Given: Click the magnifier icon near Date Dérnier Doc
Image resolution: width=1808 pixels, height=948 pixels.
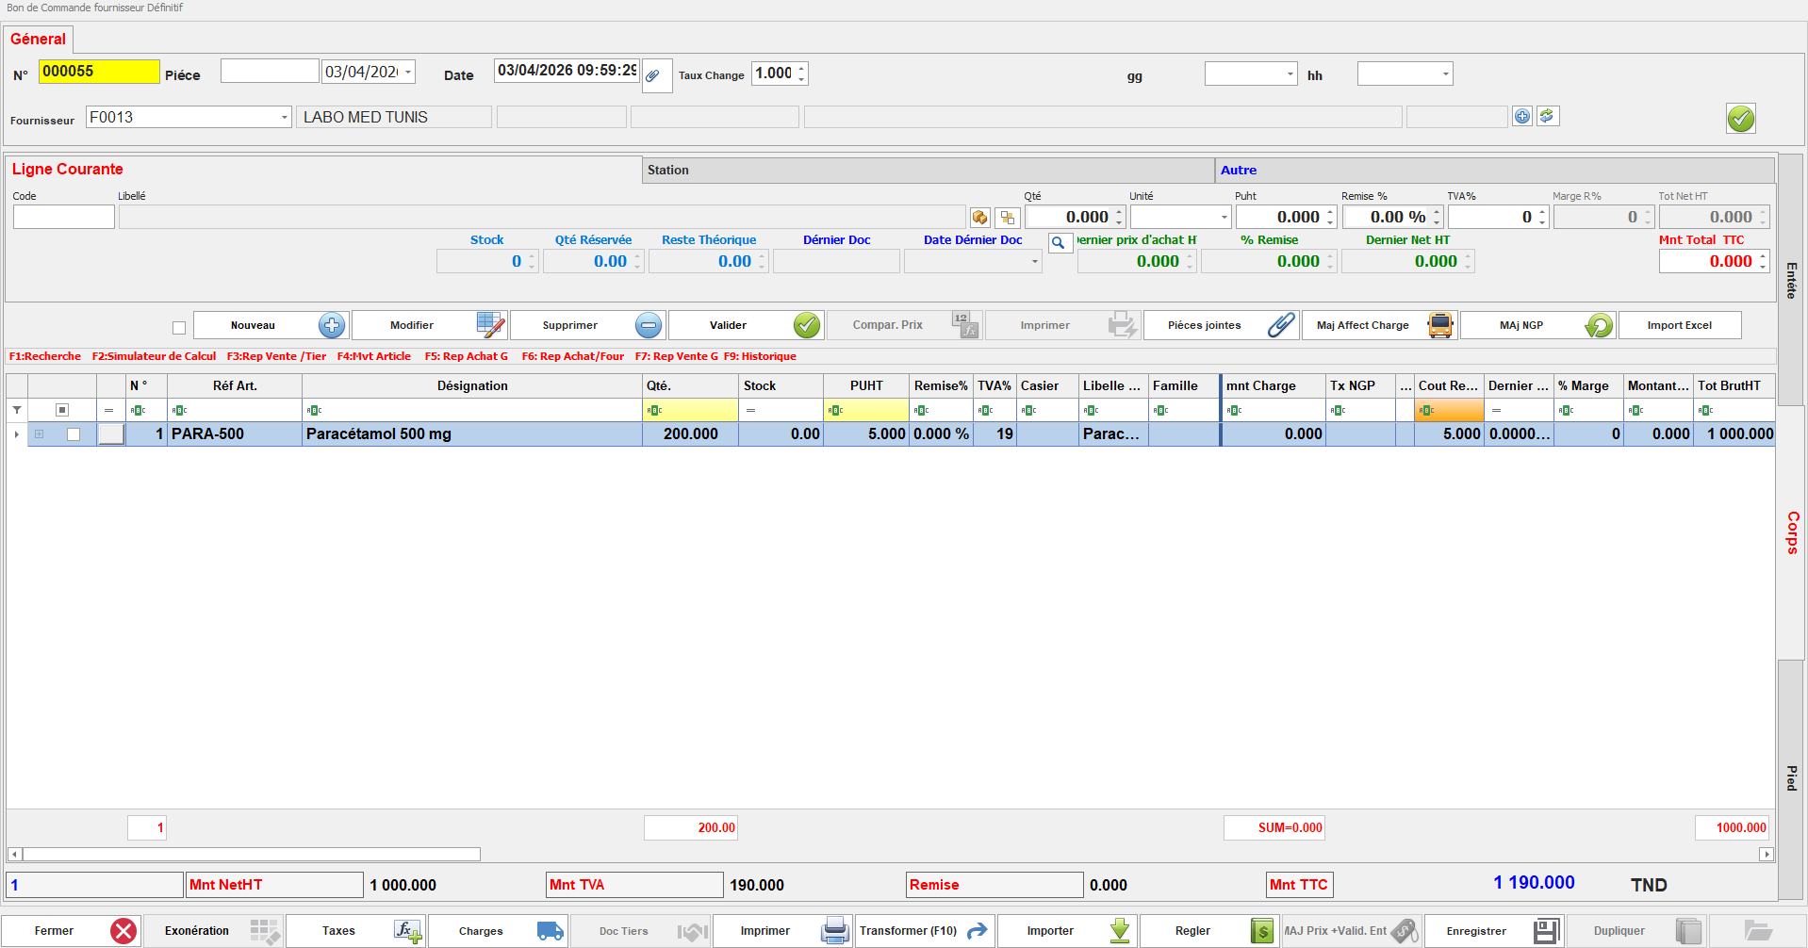Looking at the screenshot, I should [1060, 243].
